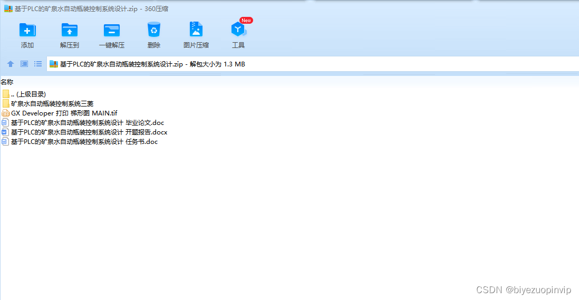This screenshot has height=300, width=579.
Task: Click the TIFF icon of GX Developer file
Action: point(6,113)
